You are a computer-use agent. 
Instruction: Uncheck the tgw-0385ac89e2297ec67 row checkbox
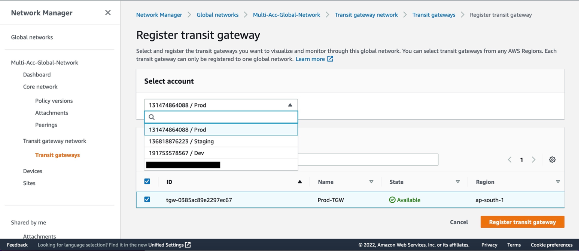point(147,200)
